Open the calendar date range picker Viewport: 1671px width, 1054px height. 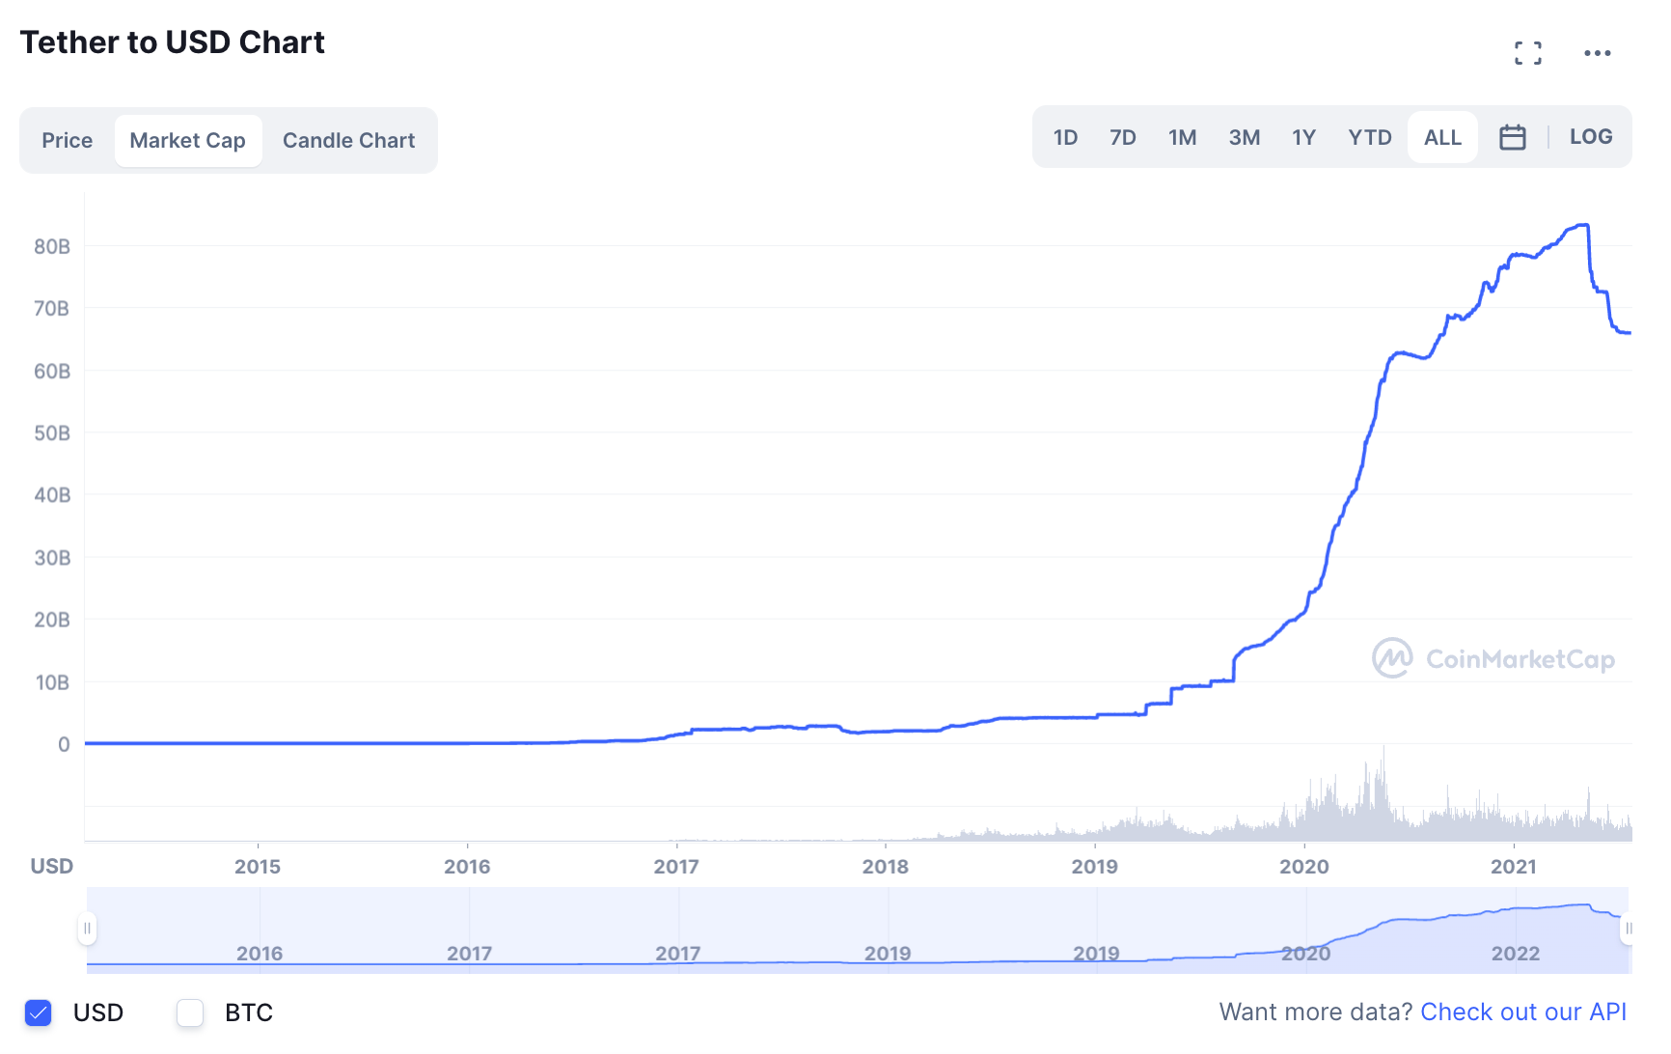tap(1512, 137)
